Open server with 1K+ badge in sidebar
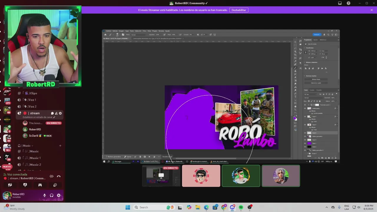377x212 pixels. [7, 147]
